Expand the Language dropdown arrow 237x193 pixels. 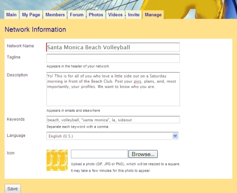(175, 136)
